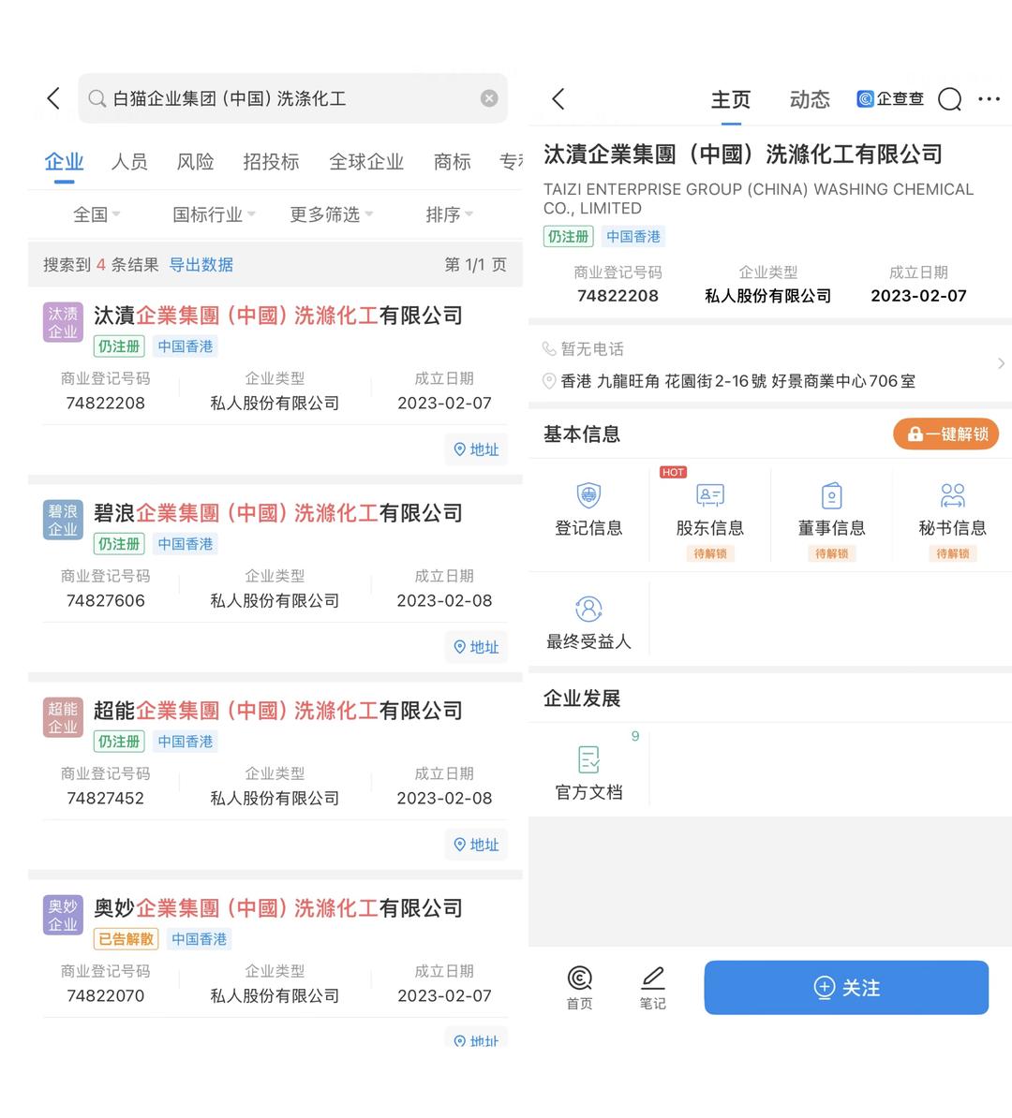Viewport: 1012px width, 1118px height.
Task: Switch to the 动态 tab
Action: point(810,100)
